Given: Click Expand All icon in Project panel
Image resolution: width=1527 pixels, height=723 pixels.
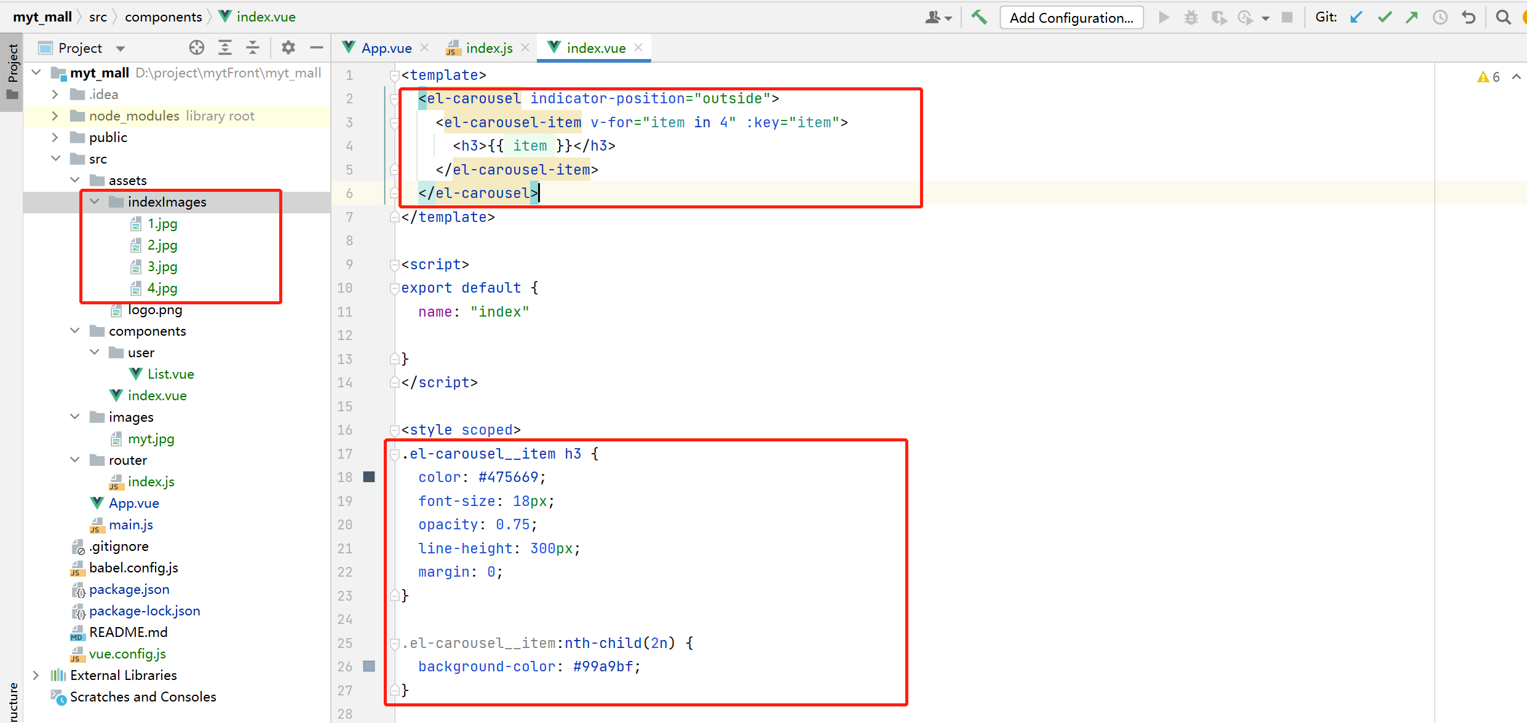Looking at the screenshot, I should tap(225, 47).
